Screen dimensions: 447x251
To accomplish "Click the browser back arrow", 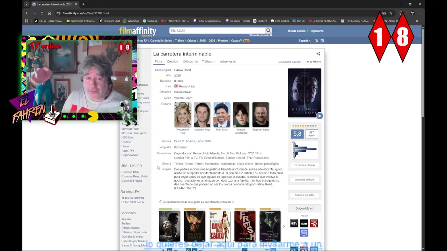I will pos(27,13).
